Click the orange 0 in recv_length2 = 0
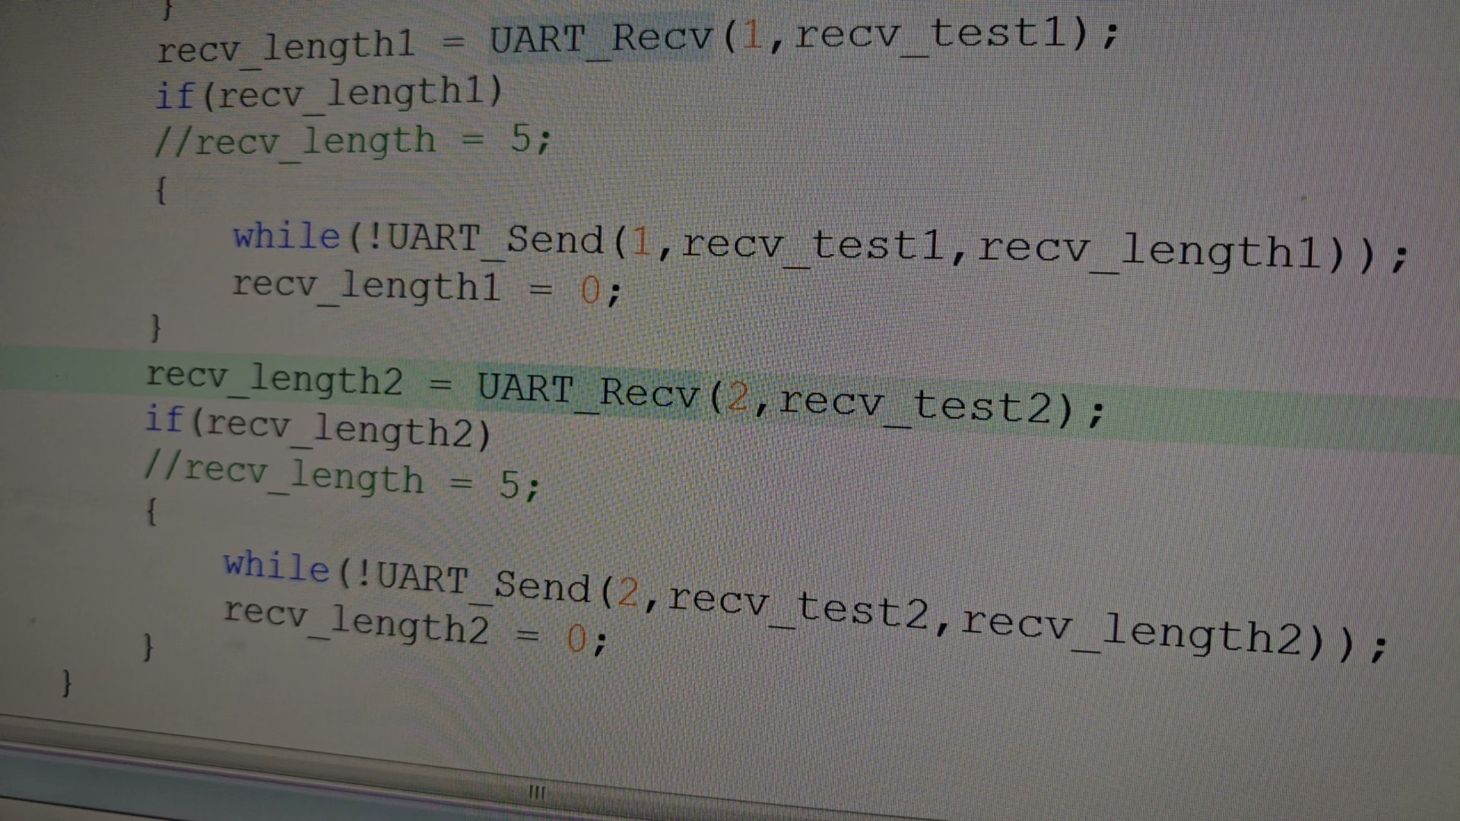This screenshot has height=821, width=1460. 577,639
